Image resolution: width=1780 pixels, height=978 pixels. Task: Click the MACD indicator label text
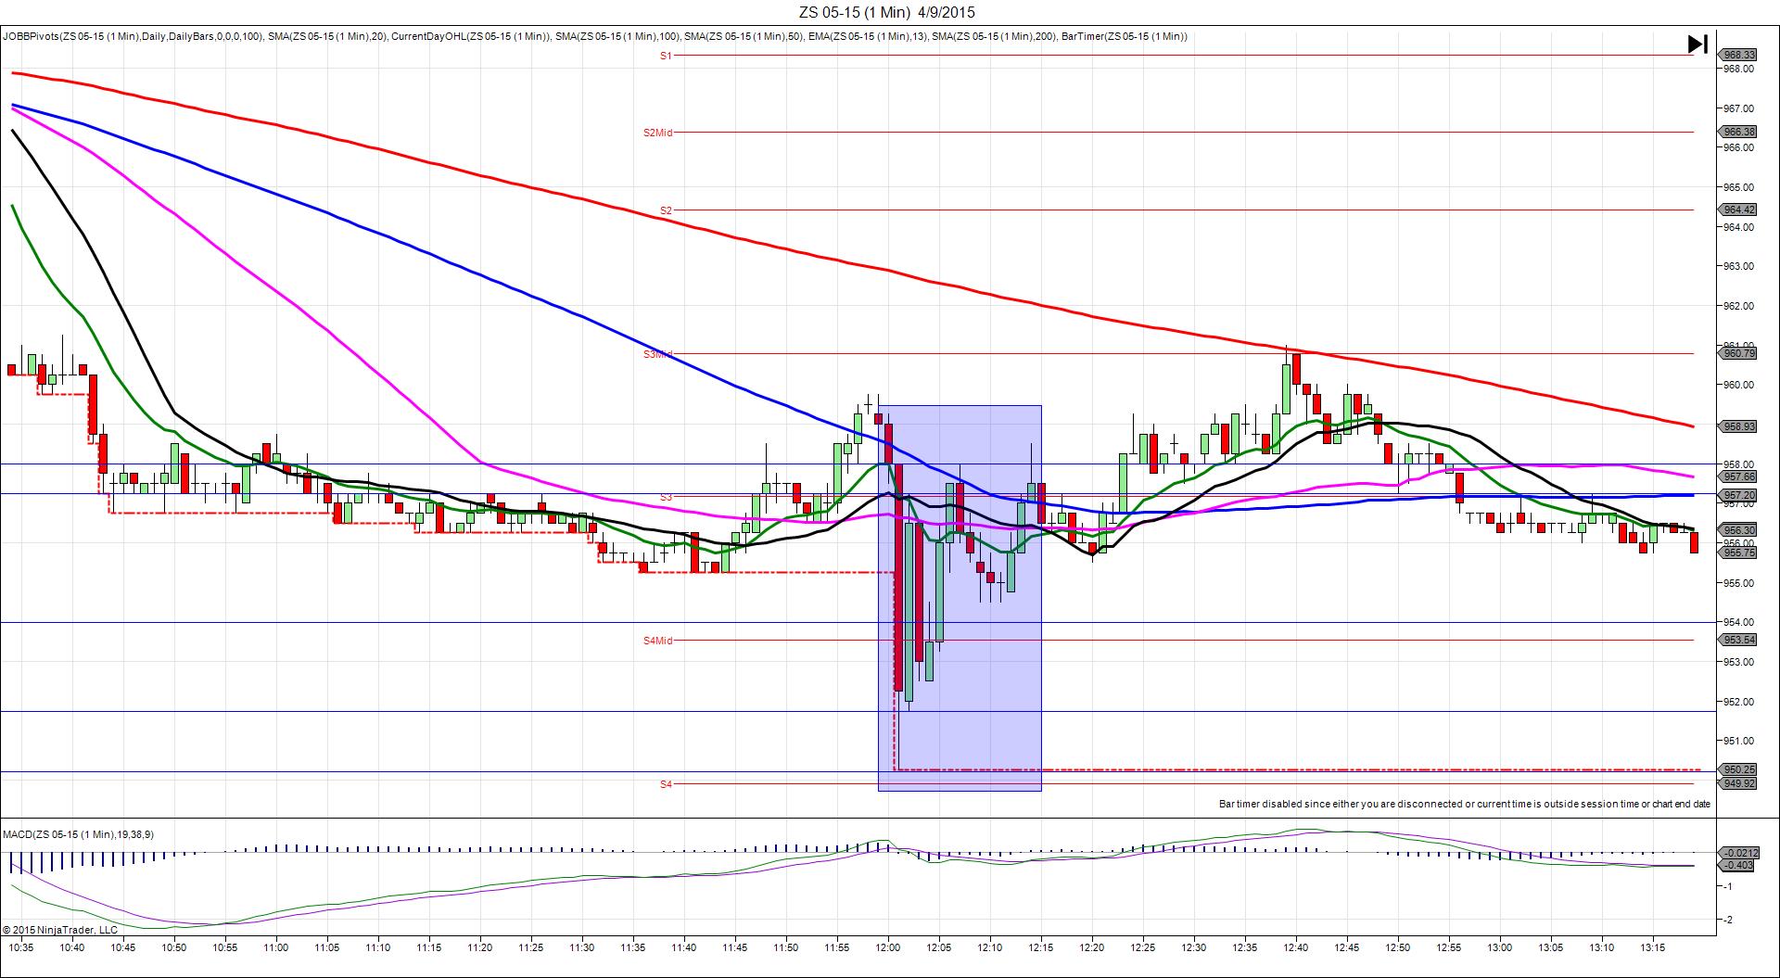tap(78, 834)
